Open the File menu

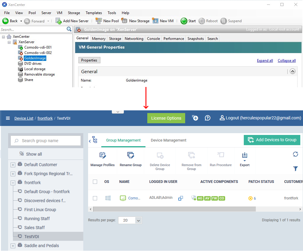(7, 13)
